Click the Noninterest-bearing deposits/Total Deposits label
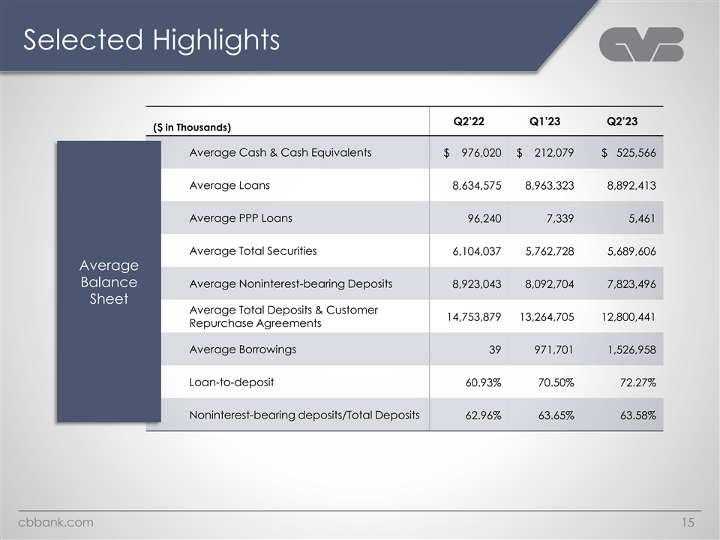The height and width of the screenshot is (540, 720). 304,415
